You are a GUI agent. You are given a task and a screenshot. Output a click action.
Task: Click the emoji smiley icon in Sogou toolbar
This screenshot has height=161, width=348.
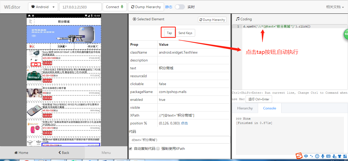pos(317,156)
